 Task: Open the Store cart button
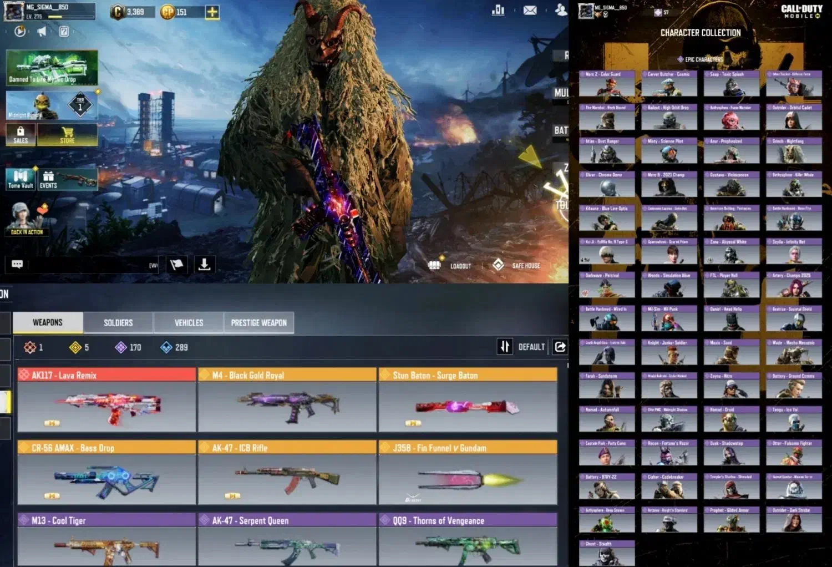pyautogui.click(x=68, y=135)
